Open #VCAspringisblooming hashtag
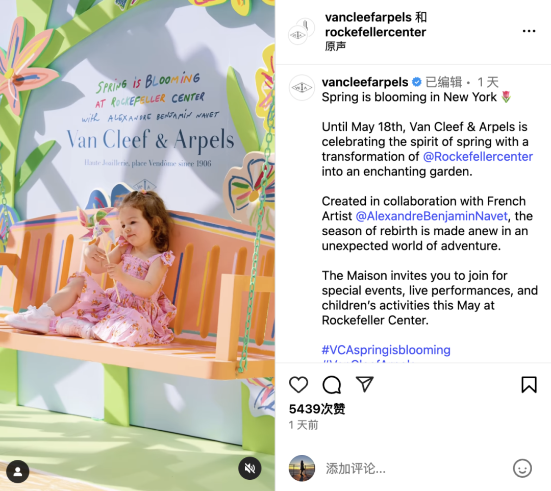The height and width of the screenshot is (491, 551). click(386, 350)
